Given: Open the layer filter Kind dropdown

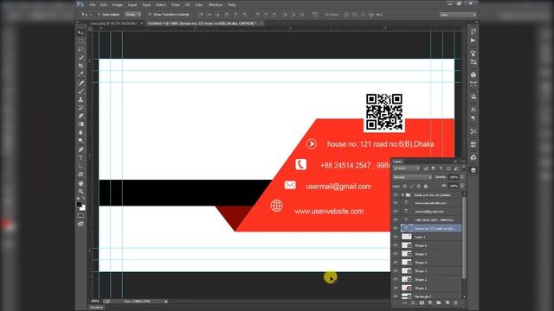Looking at the screenshot, I should pyautogui.click(x=406, y=168).
